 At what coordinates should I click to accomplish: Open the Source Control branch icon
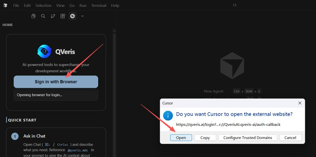tap(53, 16)
